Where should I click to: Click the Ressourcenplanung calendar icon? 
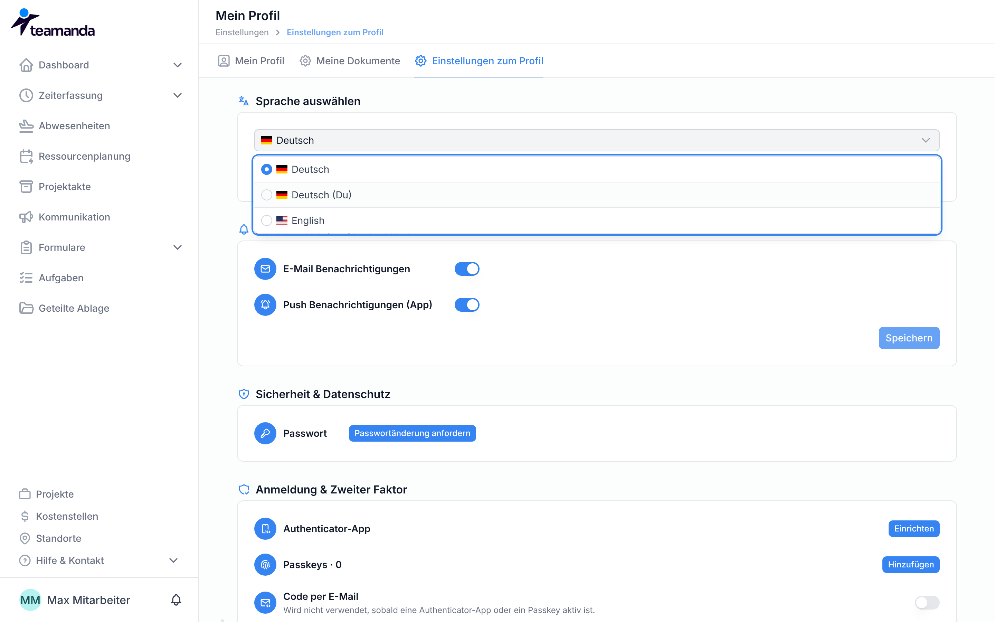[x=26, y=156]
